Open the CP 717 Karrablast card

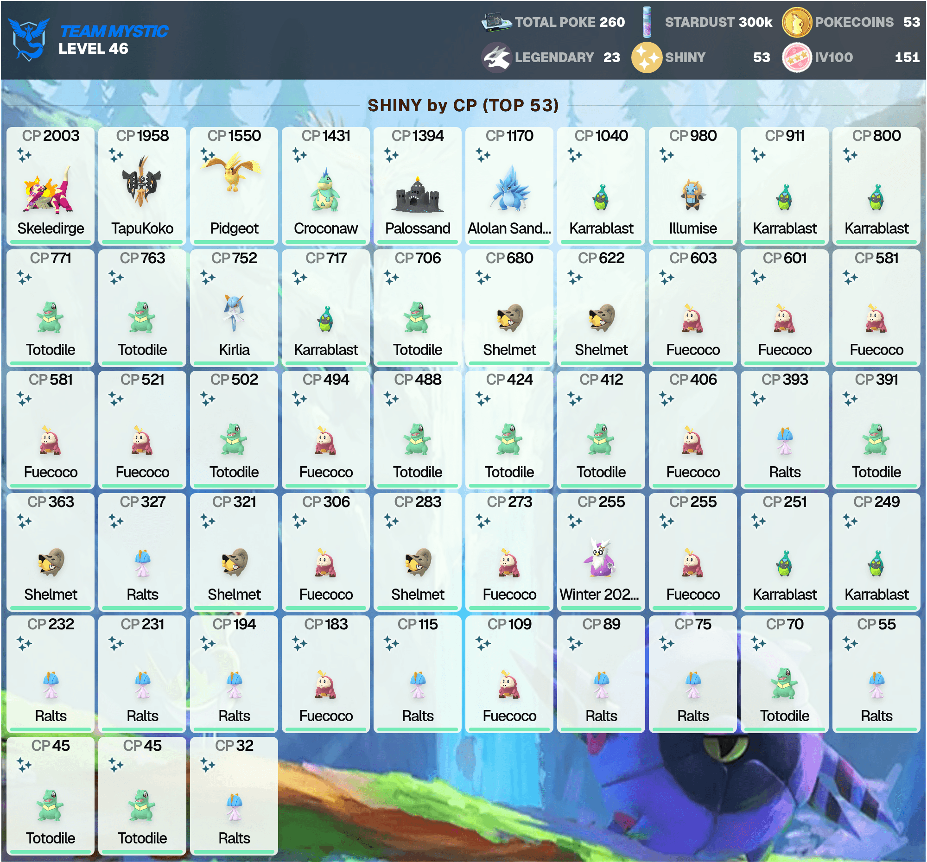pos(326,308)
